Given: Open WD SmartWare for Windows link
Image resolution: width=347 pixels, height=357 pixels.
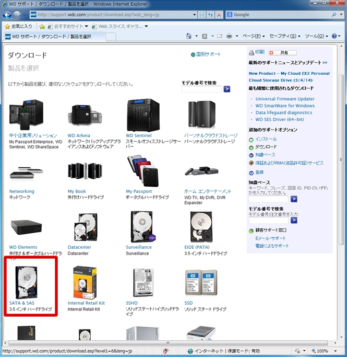Looking at the screenshot, I should [x=285, y=106].
